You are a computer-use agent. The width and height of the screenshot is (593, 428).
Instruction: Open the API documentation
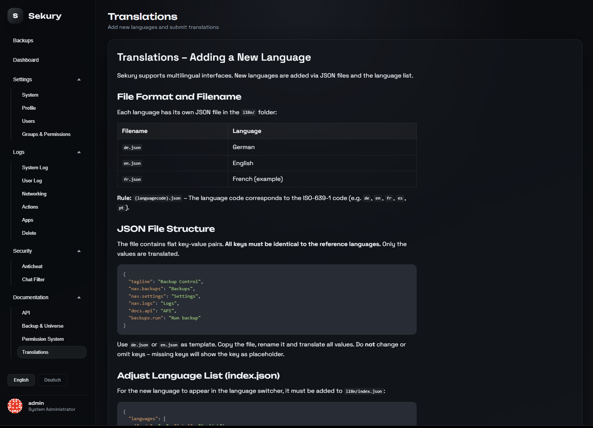pyautogui.click(x=26, y=313)
